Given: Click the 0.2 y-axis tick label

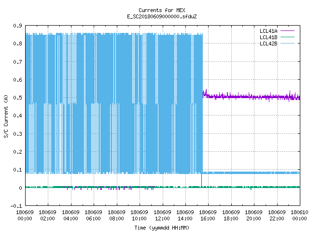Looking at the screenshot, I should tap(17, 152).
